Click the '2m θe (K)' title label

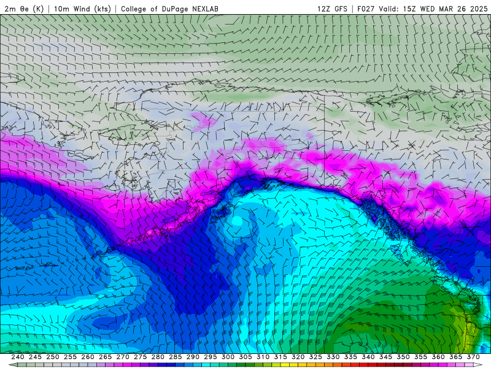point(24,9)
